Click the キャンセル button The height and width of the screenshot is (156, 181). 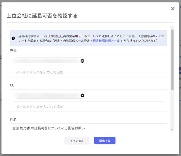tap(77, 141)
